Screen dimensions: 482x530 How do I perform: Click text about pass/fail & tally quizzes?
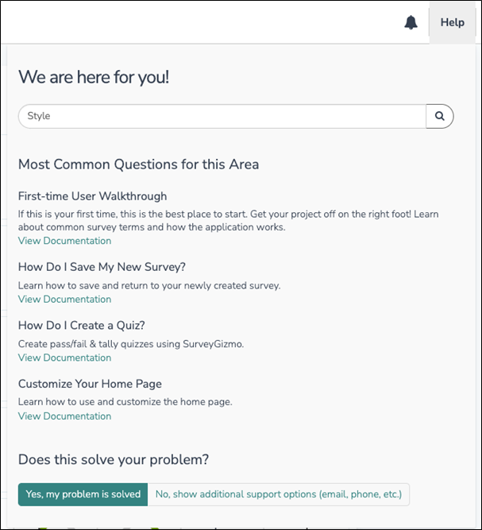131,344
